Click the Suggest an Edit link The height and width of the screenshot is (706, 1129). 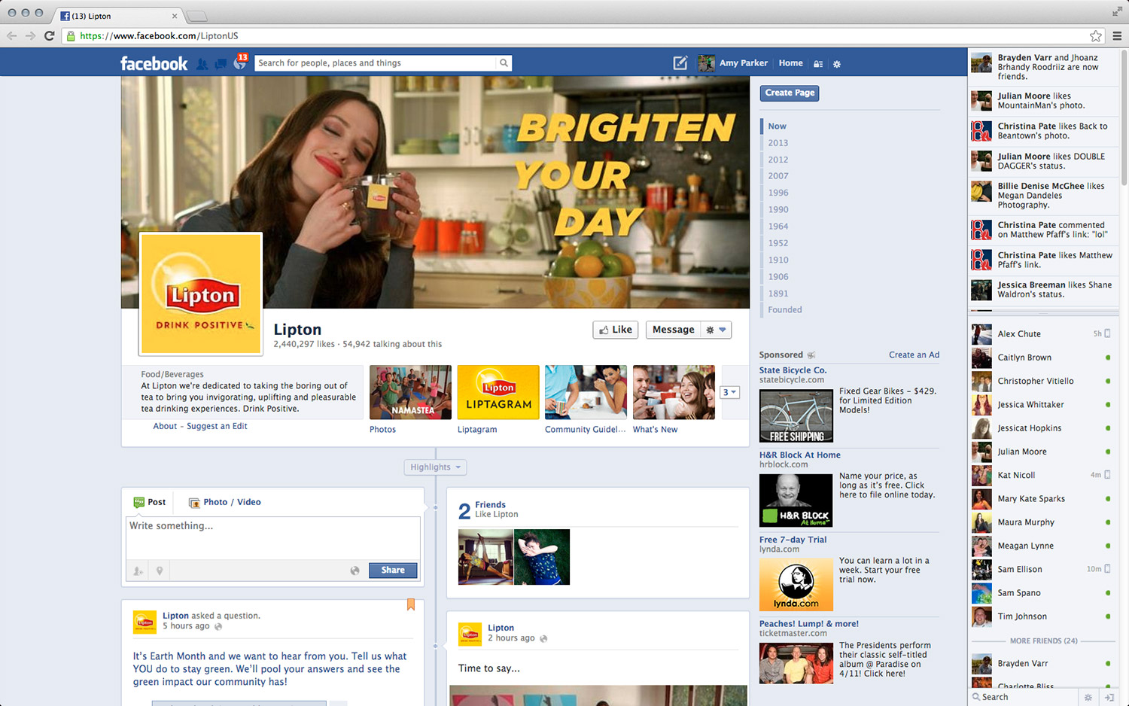(217, 426)
